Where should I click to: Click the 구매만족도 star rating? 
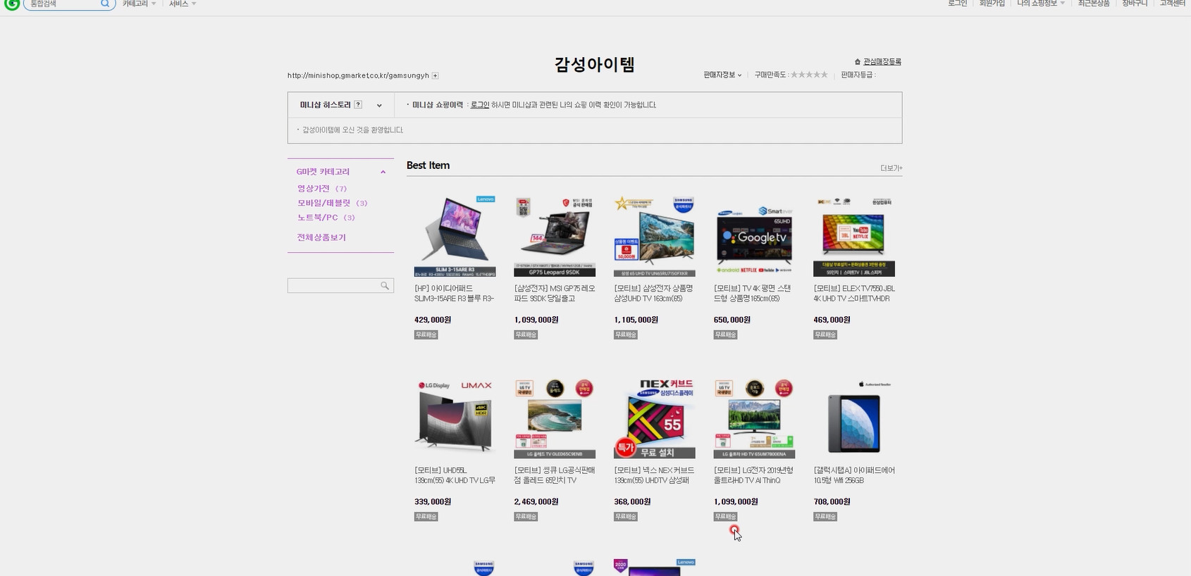[x=809, y=75]
